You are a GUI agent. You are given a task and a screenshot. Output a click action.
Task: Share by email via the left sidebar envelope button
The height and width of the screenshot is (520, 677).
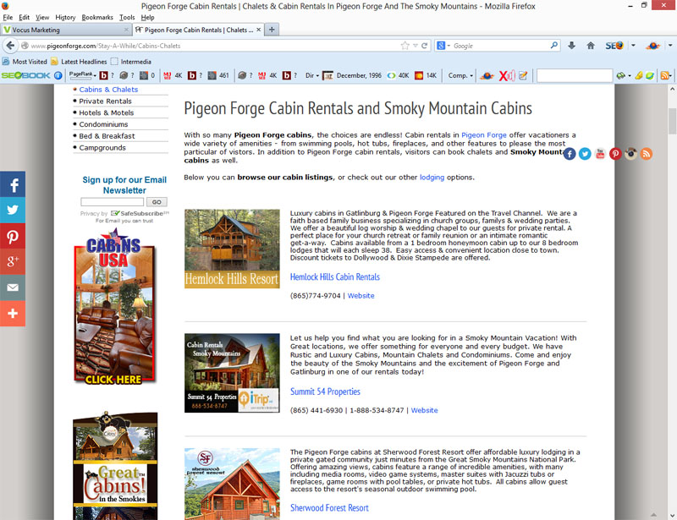(x=13, y=287)
